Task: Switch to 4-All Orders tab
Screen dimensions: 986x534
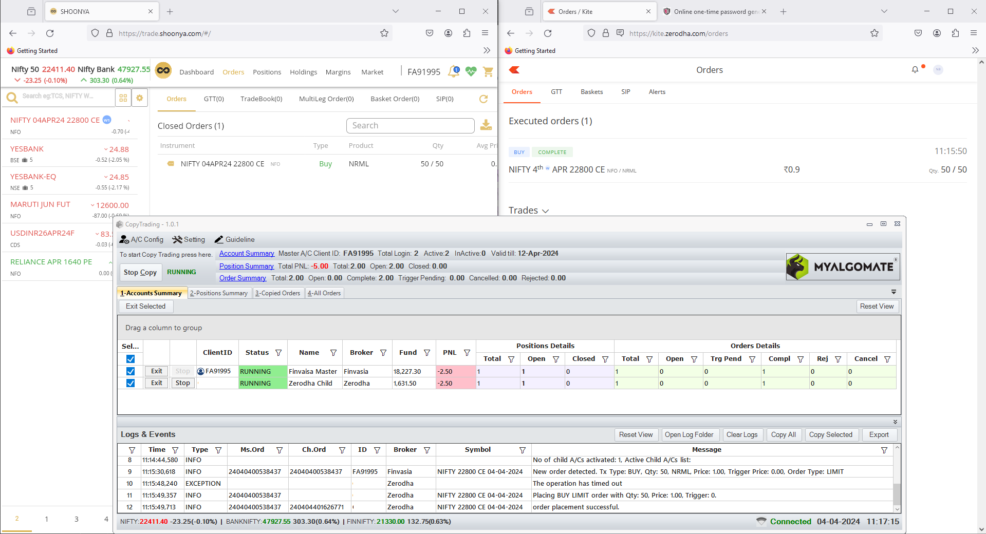Action: tap(324, 293)
